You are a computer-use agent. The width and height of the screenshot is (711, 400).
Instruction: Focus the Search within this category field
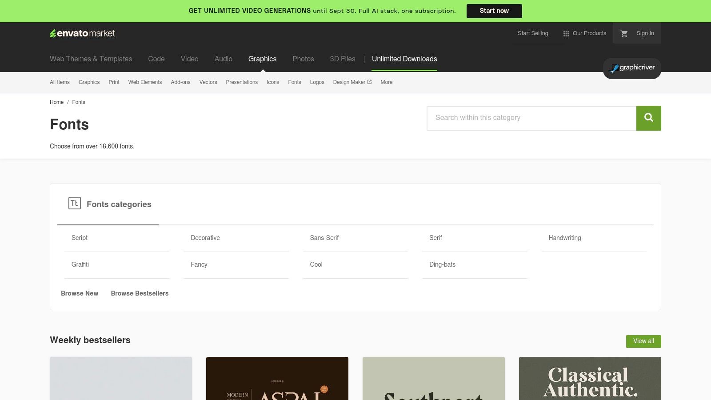531,118
